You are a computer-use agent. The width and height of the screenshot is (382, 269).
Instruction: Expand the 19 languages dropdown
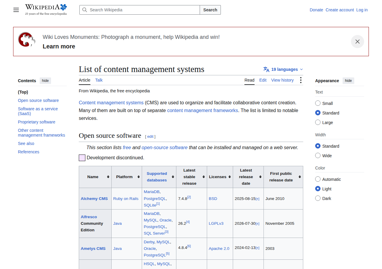tap(283, 69)
